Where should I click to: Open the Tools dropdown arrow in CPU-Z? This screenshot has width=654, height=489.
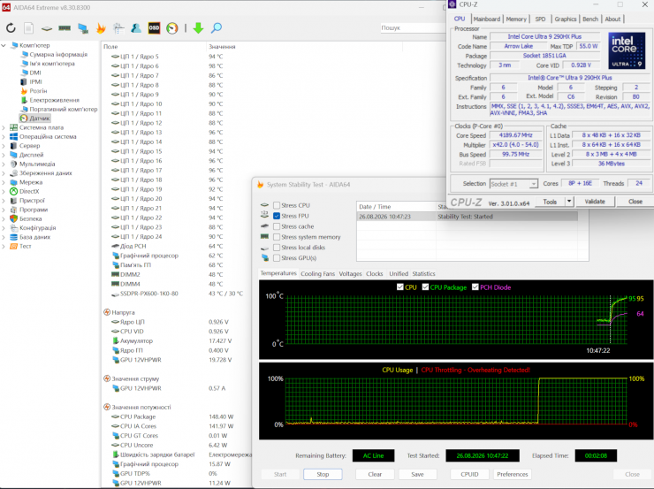tap(569, 202)
